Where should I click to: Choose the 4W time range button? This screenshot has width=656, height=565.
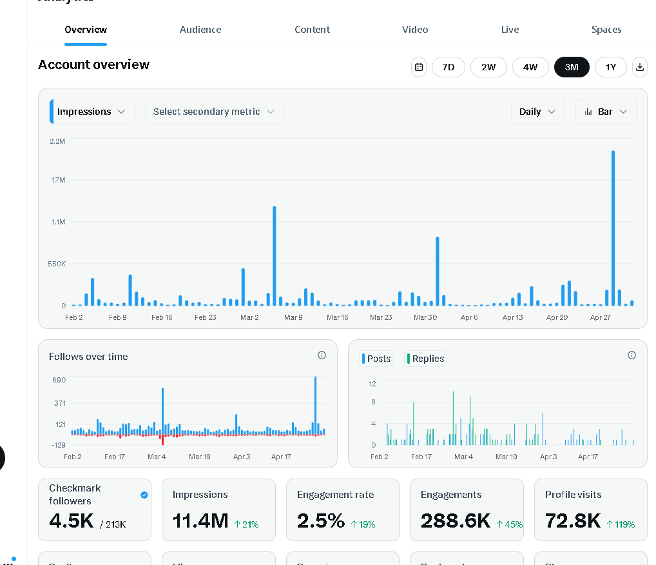pos(530,67)
